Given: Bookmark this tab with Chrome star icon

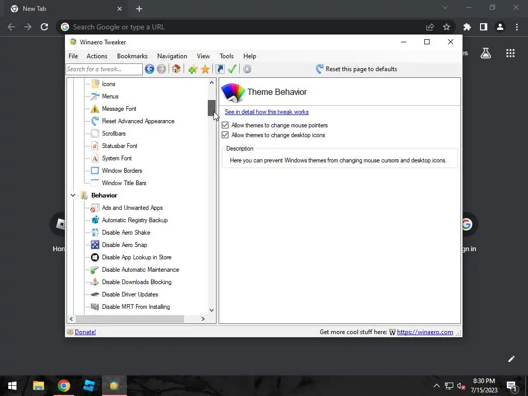Looking at the screenshot, I should [x=447, y=27].
